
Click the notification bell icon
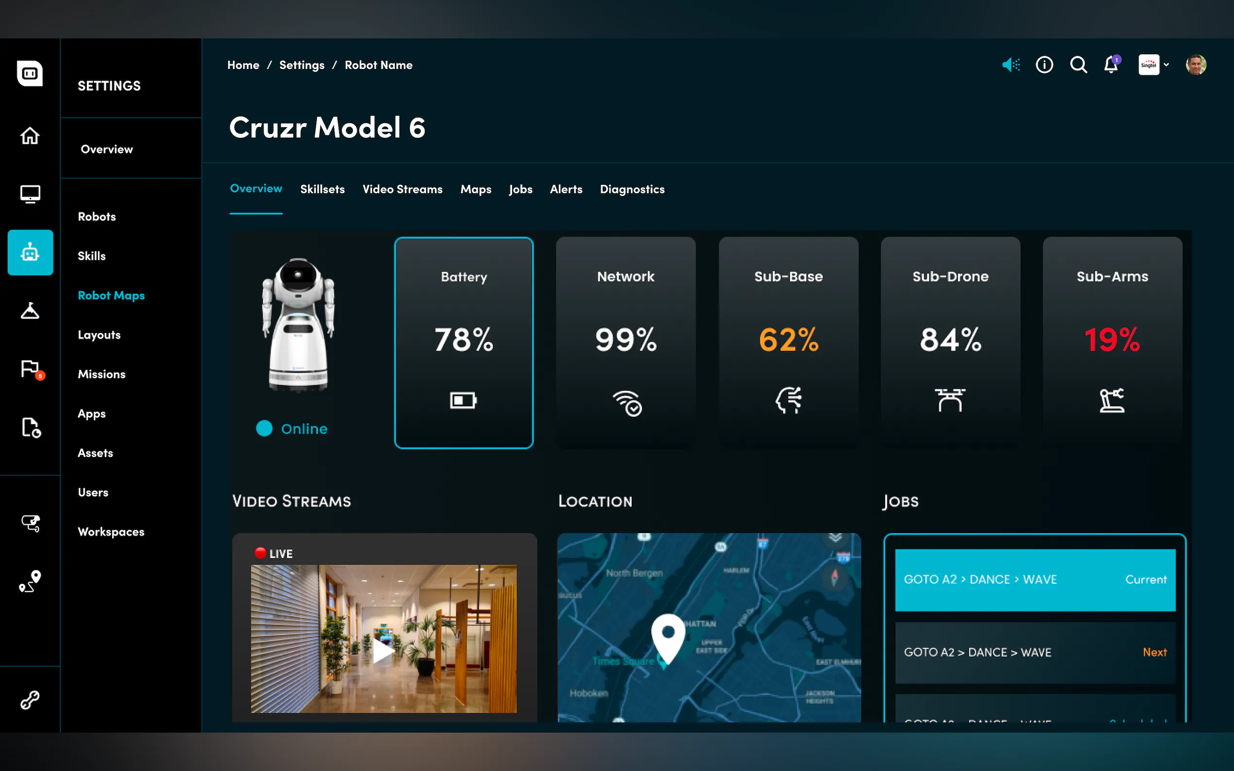point(1111,65)
